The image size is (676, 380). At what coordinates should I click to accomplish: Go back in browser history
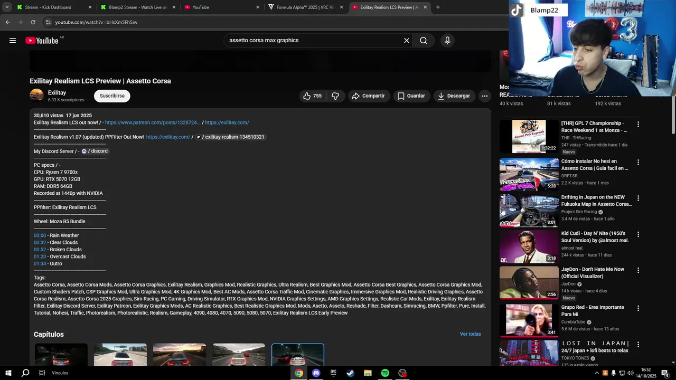(x=7, y=22)
